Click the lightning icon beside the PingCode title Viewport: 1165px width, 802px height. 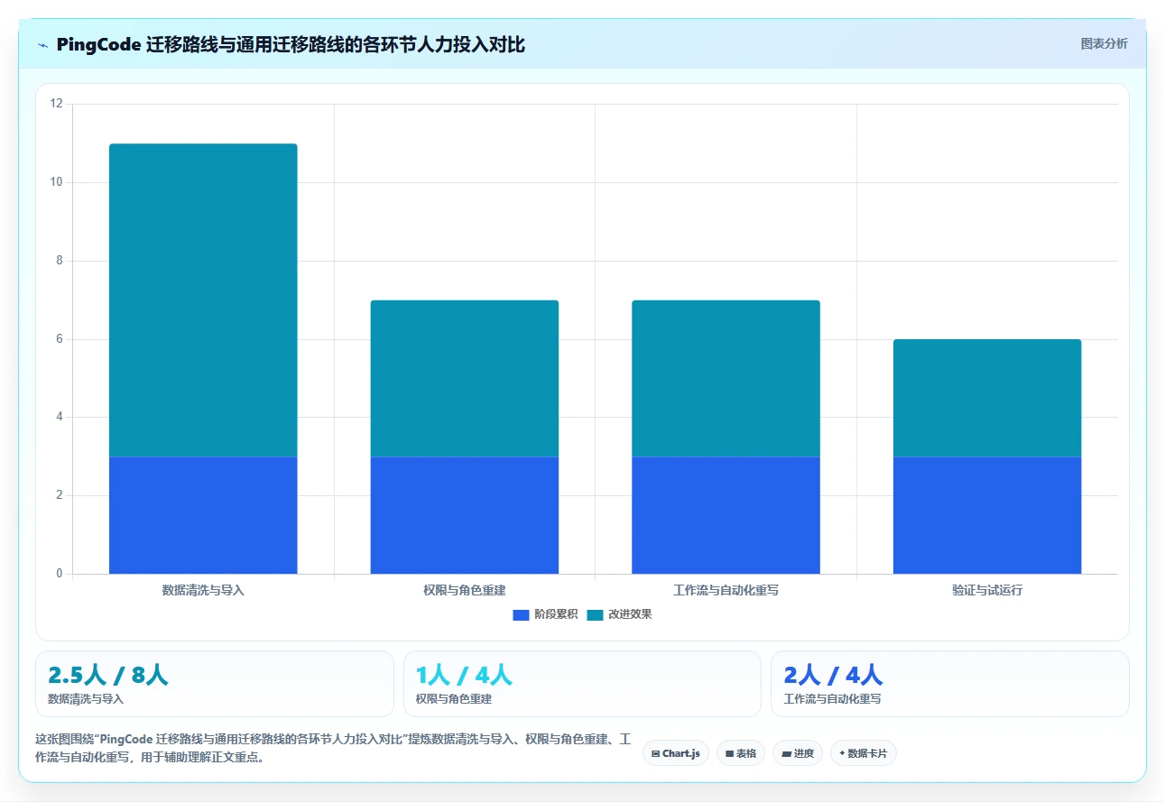click(43, 44)
